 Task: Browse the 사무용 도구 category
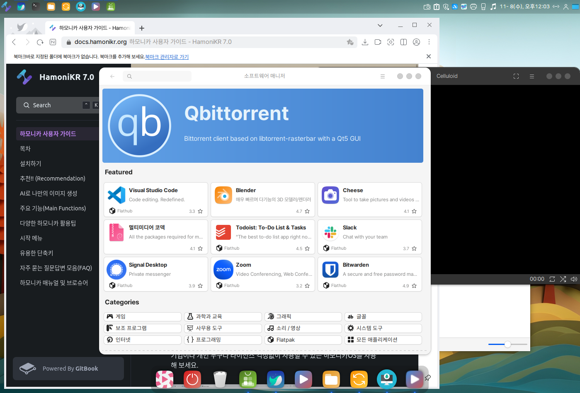pyautogui.click(x=223, y=328)
